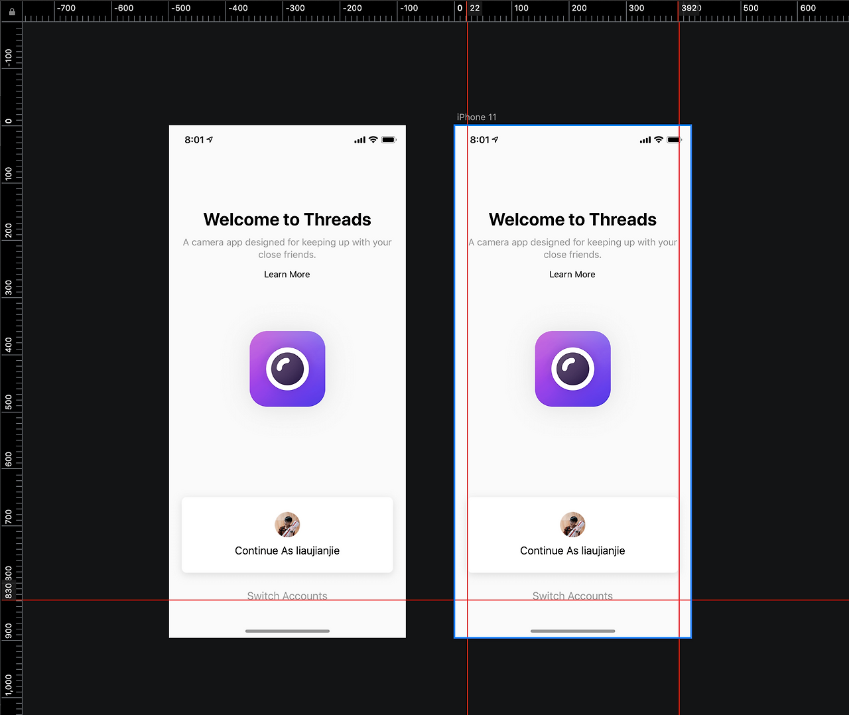849x715 pixels.
Task: Select the camera app icon in iPhone 11 artboard
Action: pyautogui.click(x=572, y=369)
